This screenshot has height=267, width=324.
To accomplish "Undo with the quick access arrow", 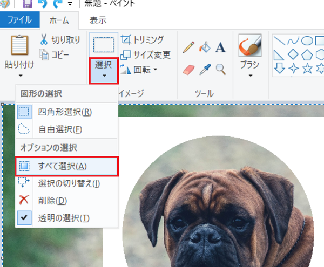I will (x=43, y=4).
